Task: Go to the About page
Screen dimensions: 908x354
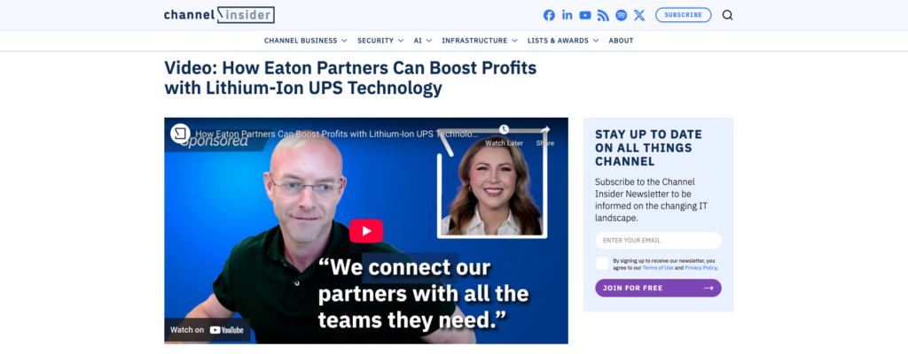Action: (x=621, y=41)
